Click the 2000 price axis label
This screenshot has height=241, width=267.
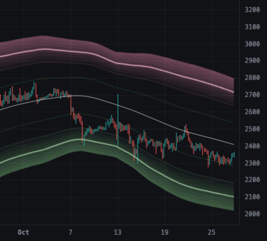252,214
